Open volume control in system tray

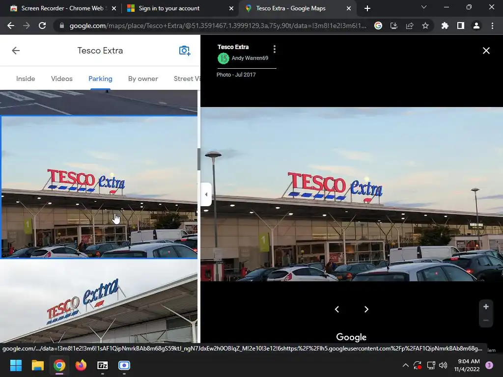(443, 365)
